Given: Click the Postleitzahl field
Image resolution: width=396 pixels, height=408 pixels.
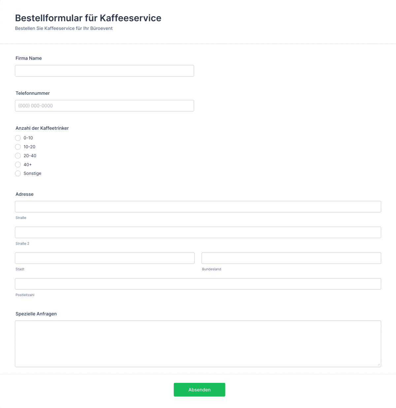Looking at the screenshot, I should point(198,284).
